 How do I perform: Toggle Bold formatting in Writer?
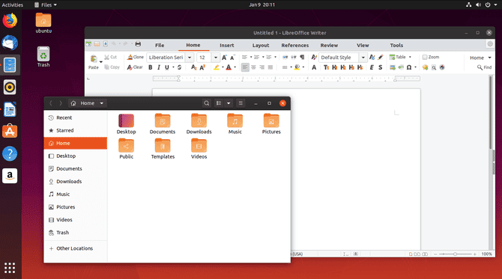[150, 67]
